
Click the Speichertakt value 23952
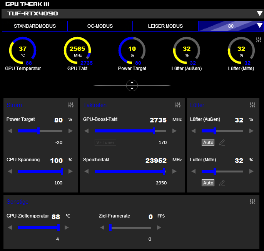pos(156,161)
